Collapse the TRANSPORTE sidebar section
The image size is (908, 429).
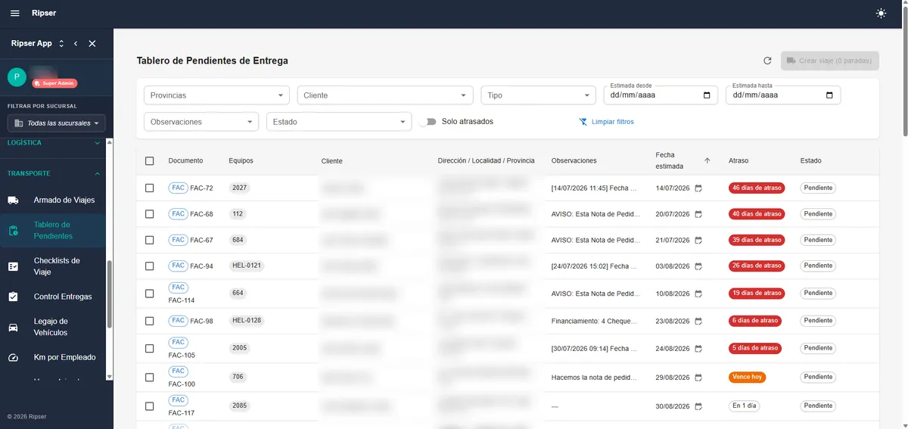click(53, 173)
